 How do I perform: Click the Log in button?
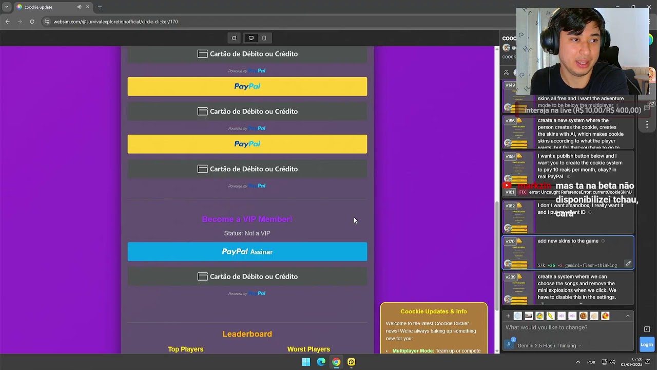click(647, 345)
